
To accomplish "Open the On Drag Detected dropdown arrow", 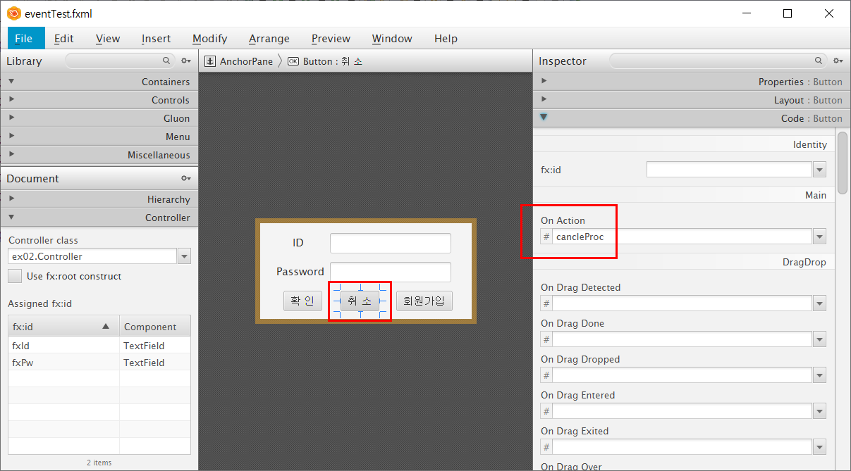I will pos(819,303).
